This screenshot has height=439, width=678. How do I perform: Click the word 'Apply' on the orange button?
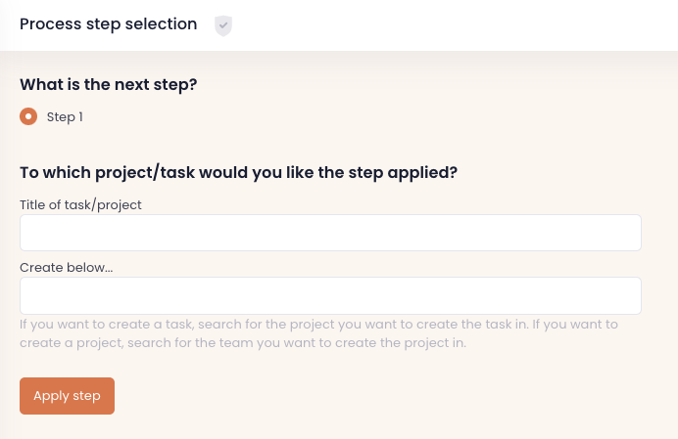pyautogui.click(x=51, y=396)
